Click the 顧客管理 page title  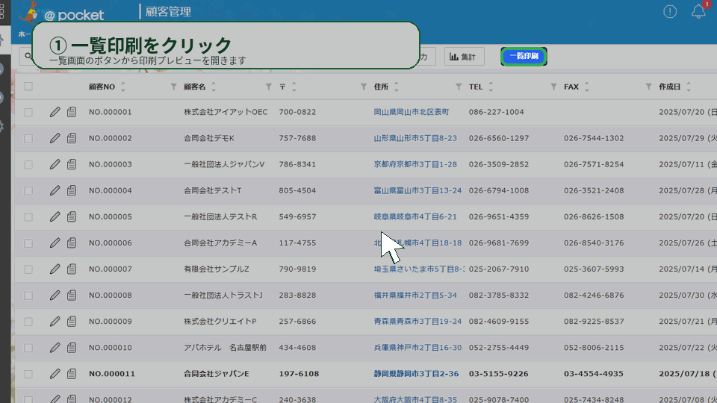coord(168,11)
